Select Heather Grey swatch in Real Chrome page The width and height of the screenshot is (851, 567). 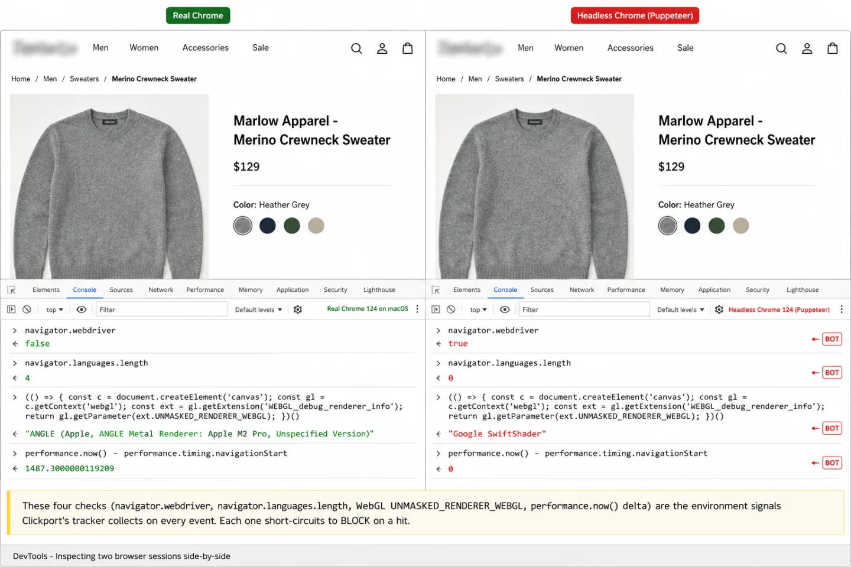(x=243, y=226)
